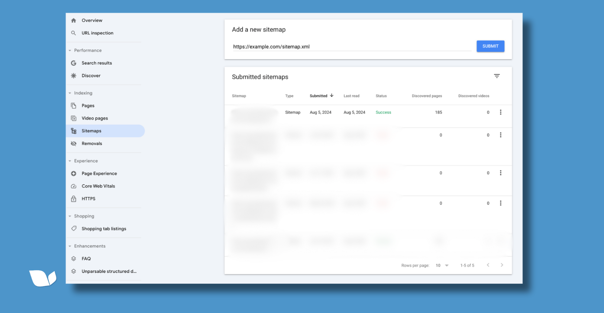This screenshot has width=604, height=313.
Task: Collapse the Enhancements section
Action: (x=70, y=246)
